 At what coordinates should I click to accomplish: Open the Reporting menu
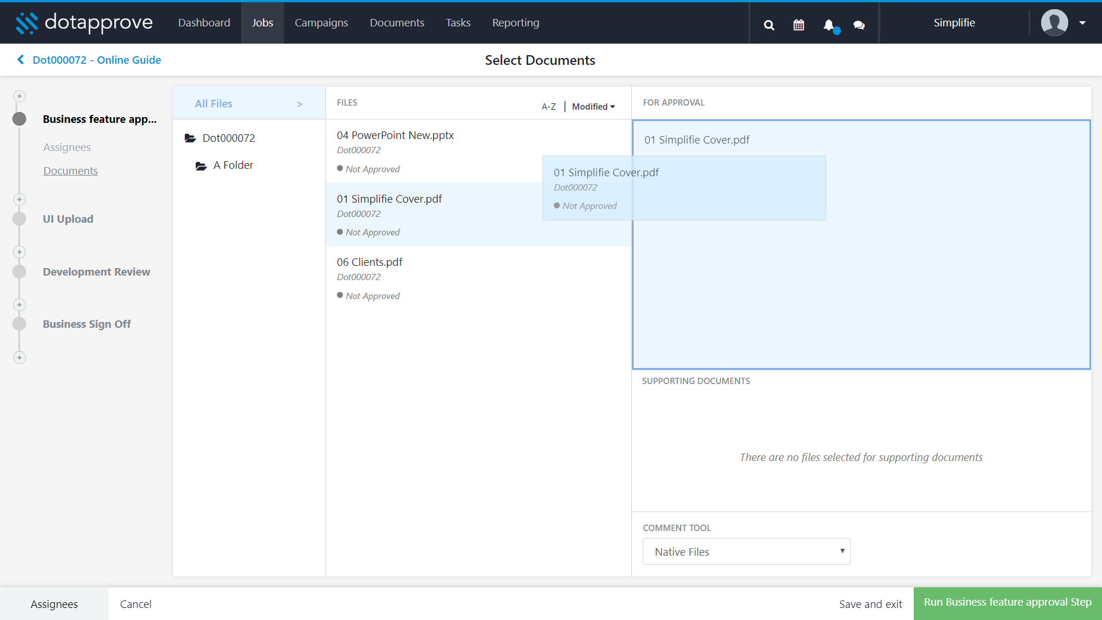click(516, 23)
